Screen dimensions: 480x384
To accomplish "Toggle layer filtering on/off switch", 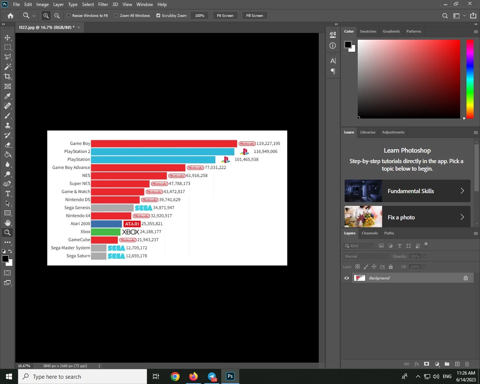I will click(426, 245).
